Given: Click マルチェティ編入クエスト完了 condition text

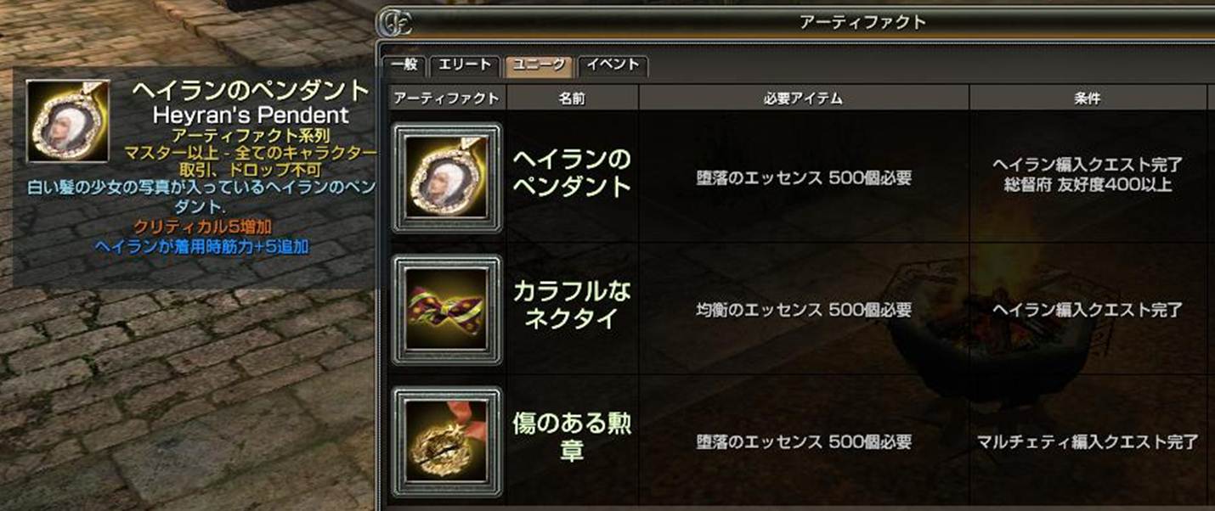Looking at the screenshot, I should (x=1088, y=442).
